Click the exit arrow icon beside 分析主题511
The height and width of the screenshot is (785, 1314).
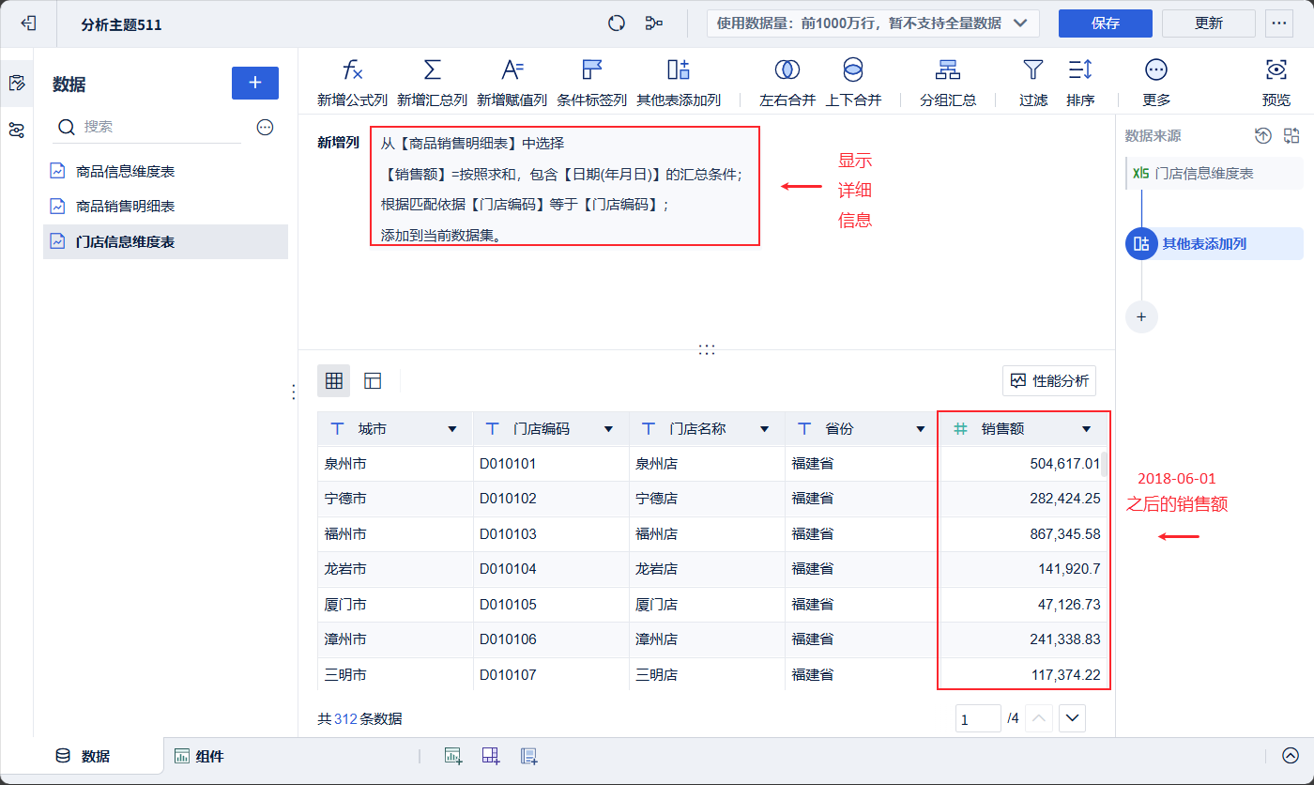(28, 23)
